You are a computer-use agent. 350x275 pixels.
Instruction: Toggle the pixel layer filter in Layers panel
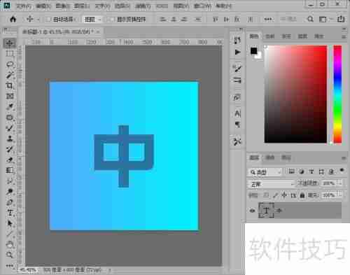[291, 171]
